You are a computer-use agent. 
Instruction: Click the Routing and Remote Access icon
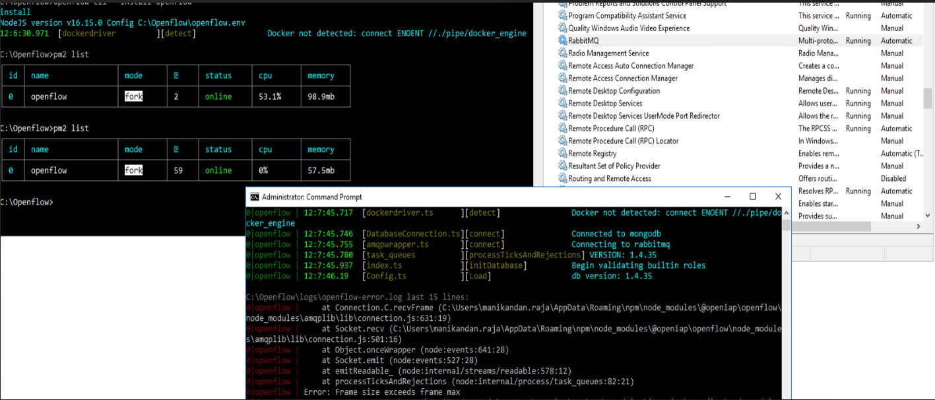[x=562, y=179]
